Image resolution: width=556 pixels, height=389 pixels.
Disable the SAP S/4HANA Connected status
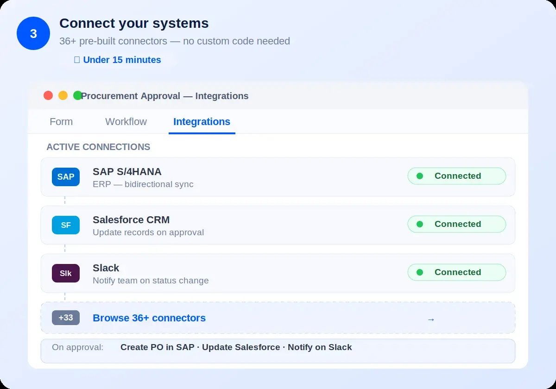(456, 176)
